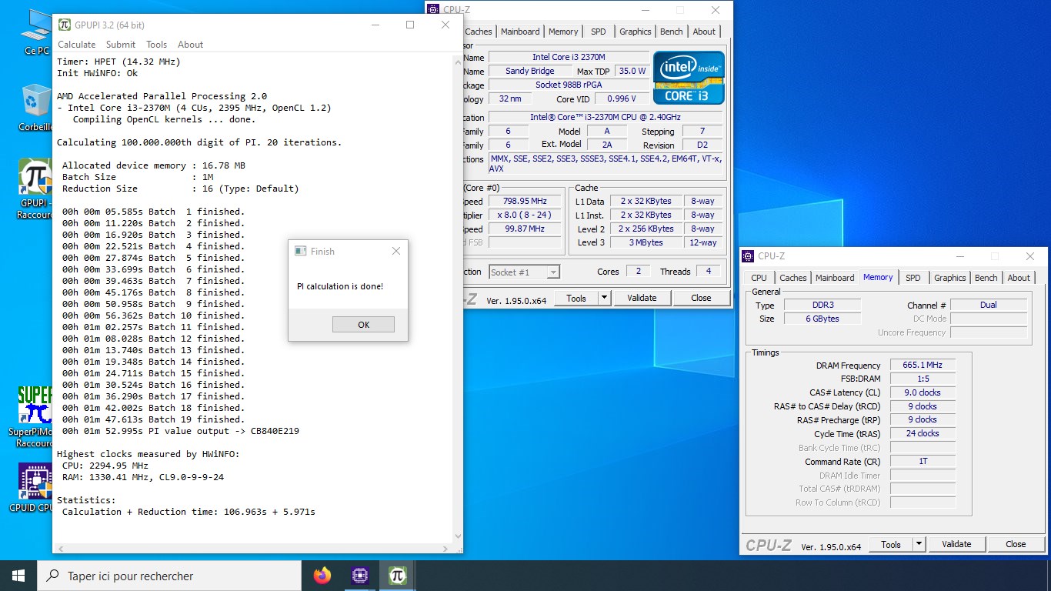Select SPD tab in CPU-Z Memory window
Screen dimensions: 1051x591
tap(913, 278)
